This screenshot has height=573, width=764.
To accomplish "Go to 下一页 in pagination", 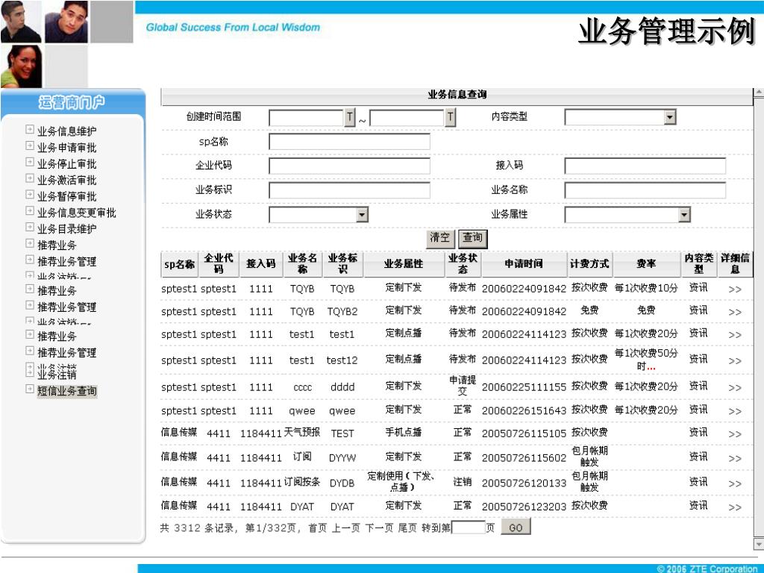I will click(379, 528).
